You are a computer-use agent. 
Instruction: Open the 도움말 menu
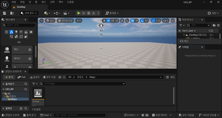(x=70, y=2)
